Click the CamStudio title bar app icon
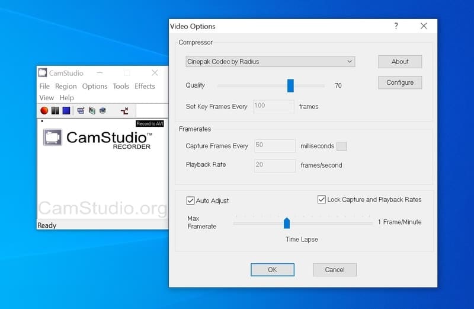 [x=42, y=73]
